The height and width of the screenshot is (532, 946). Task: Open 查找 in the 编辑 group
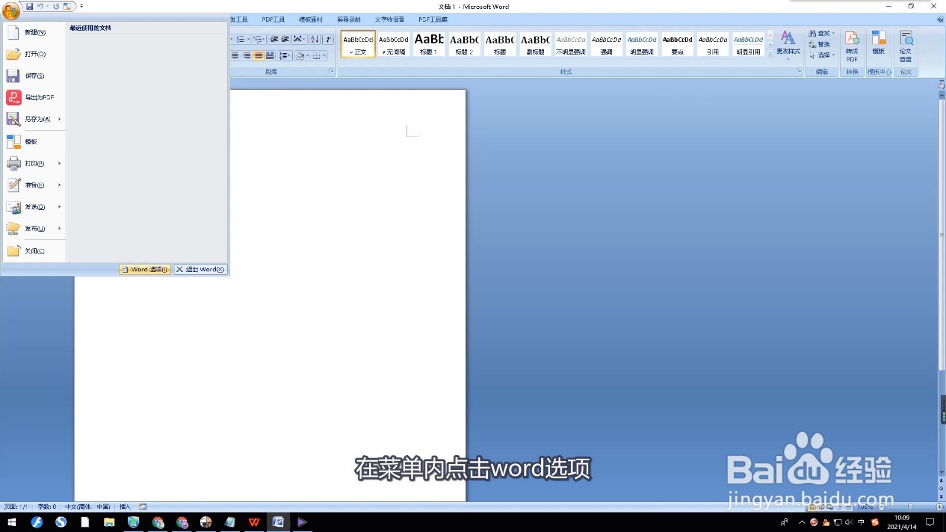pos(821,33)
